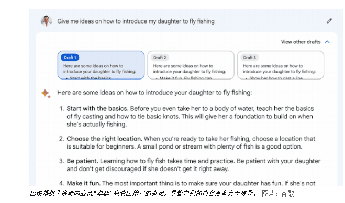Select the Draft 3 card
Viewport: 345px width, 203px height.
(x=281, y=65)
